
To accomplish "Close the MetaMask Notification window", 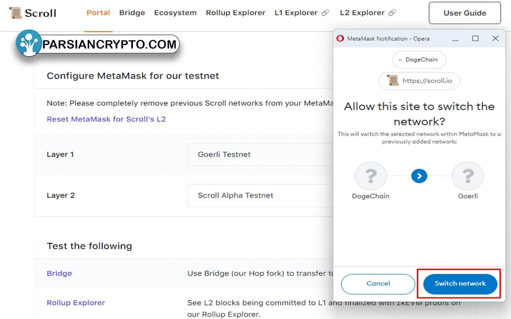I will click(495, 38).
